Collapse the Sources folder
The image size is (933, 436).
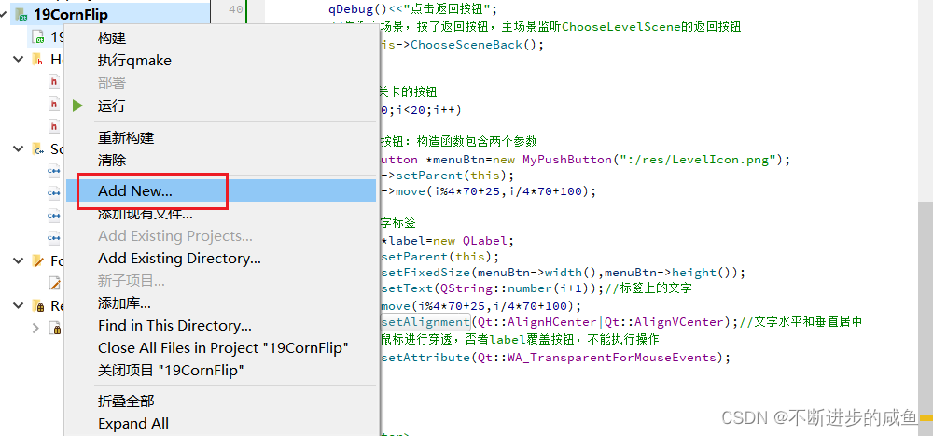point(19,148)
